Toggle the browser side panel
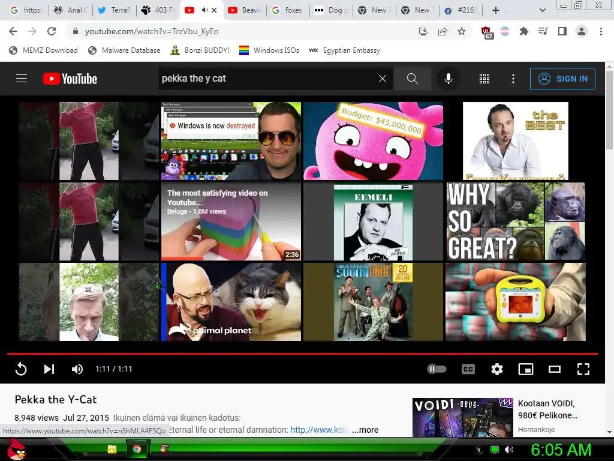The image size is (614, 461). (x=562, y=31)
